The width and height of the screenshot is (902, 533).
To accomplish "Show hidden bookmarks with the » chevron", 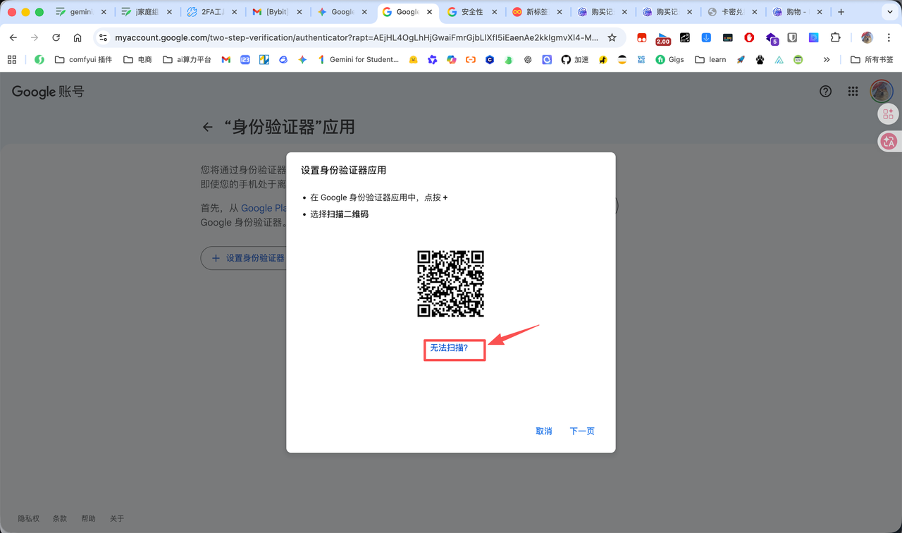I will coord(827,60).
